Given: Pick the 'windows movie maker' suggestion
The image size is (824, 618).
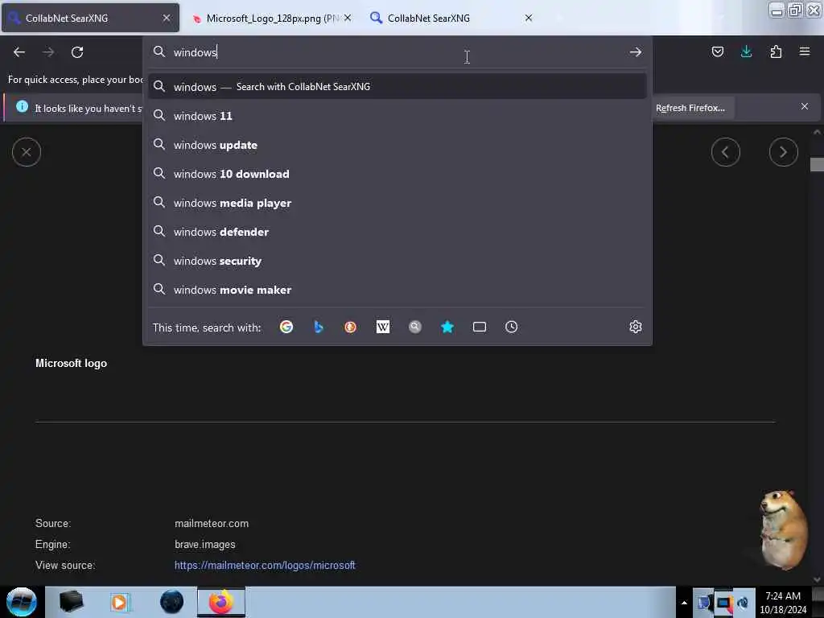Looking at the screenshot, I should 398,290.
